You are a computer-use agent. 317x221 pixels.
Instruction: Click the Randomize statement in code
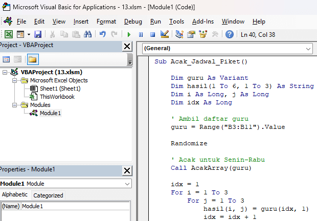click(189, 143)
